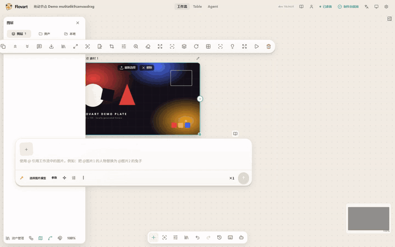Click the history clock icon in the bottom toolbar
395x247 pixels.
click(219, 238)
